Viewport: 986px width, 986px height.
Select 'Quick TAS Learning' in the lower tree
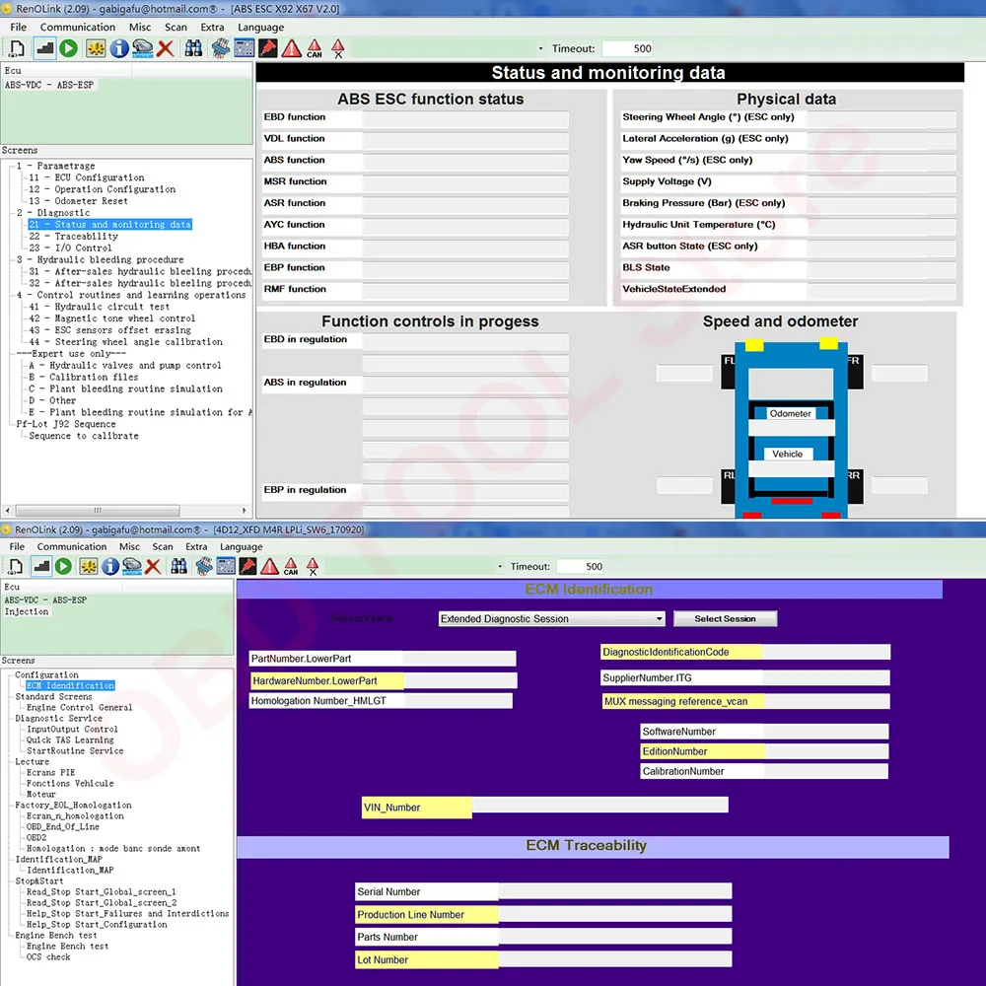(x=70, y=740)
